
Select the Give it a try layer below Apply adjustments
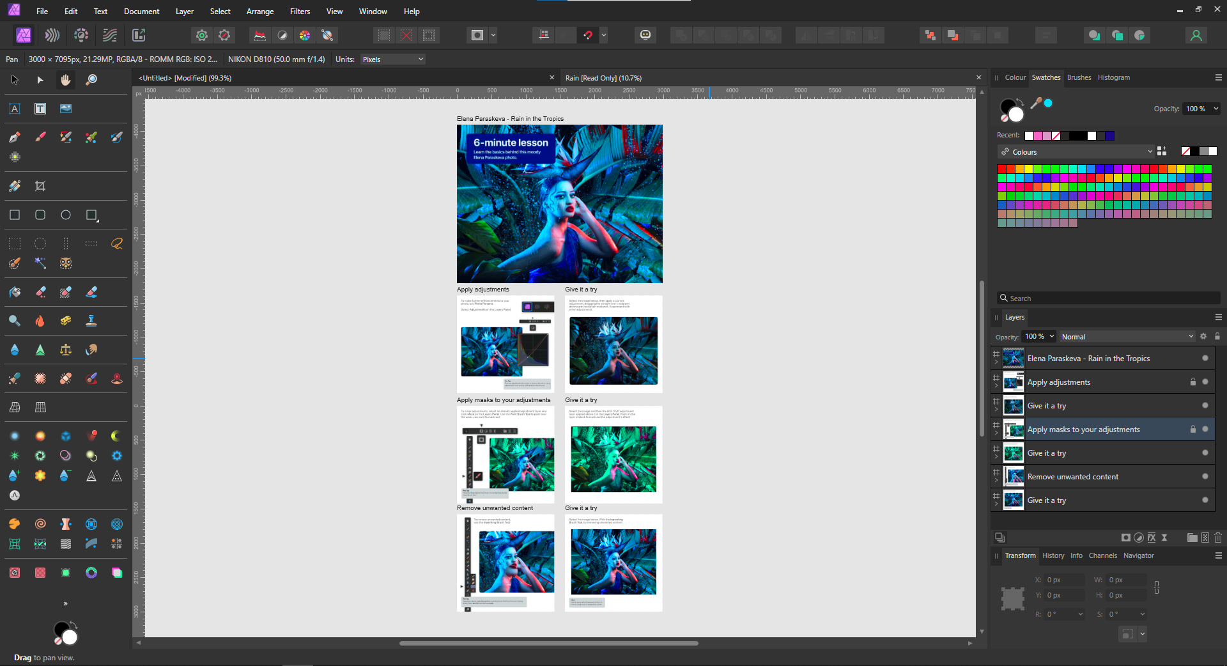1103,406
